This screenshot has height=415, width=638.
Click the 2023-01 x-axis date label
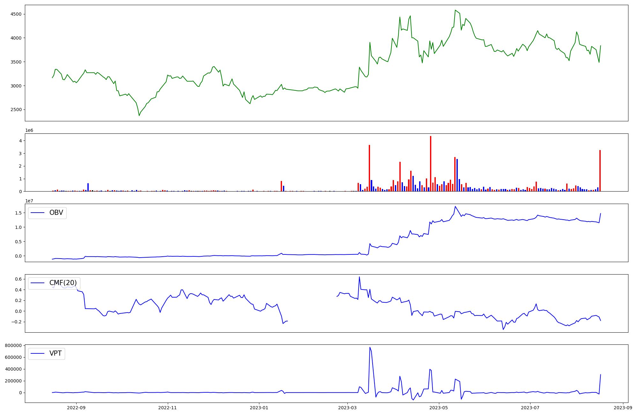coord(259,408)
